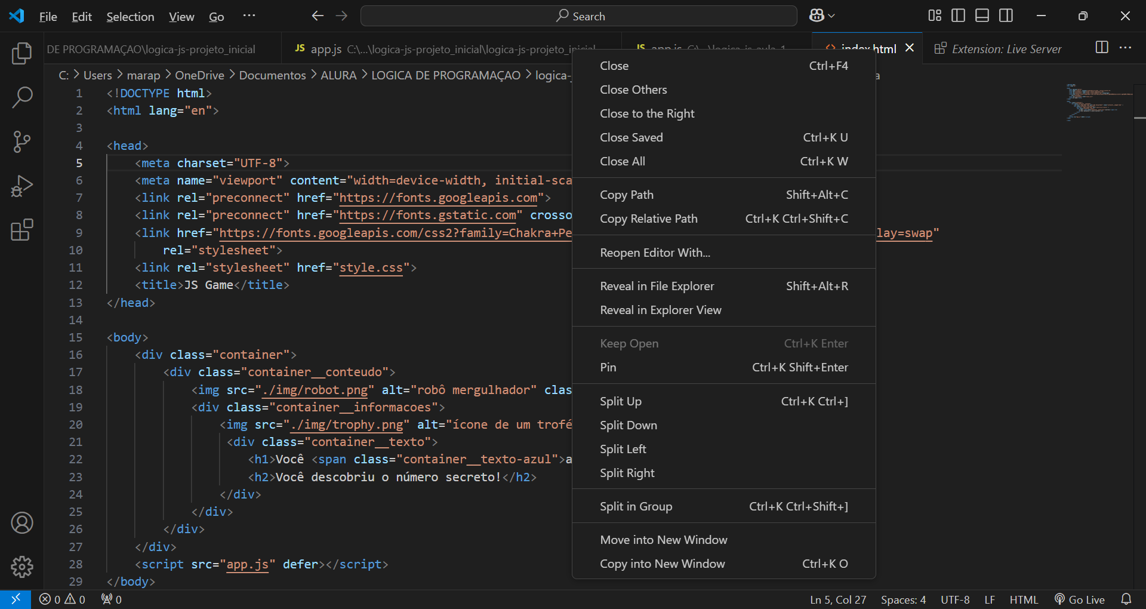Screen dimensions: 1146x609
Task: Choose Move into New Window
Action: pyautogui.click(x=723, y=540)
